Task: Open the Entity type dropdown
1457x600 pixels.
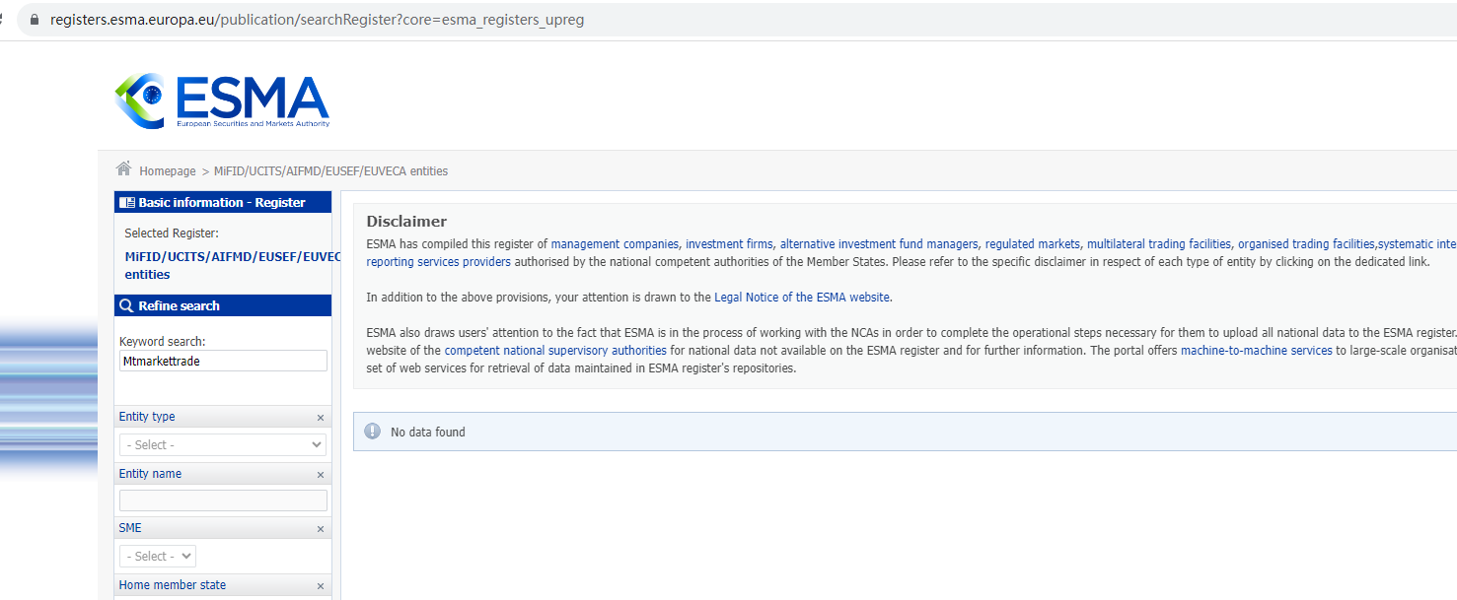Action: point(222,445)
